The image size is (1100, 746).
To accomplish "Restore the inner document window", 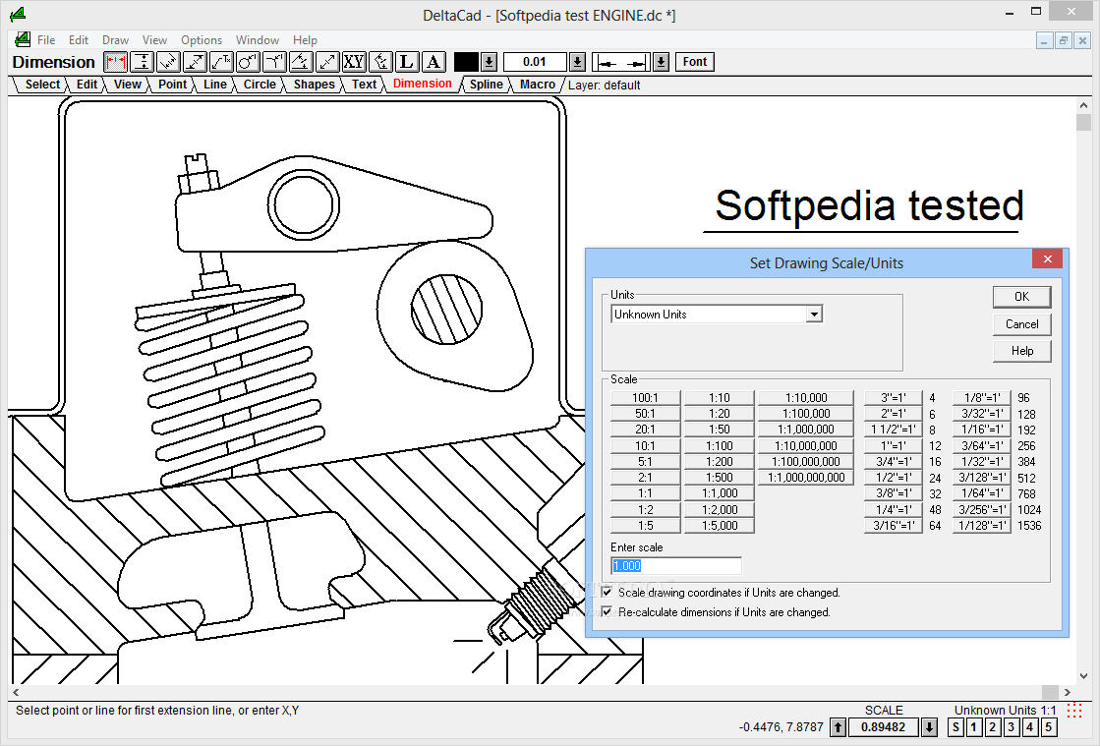I will 1063,40.
